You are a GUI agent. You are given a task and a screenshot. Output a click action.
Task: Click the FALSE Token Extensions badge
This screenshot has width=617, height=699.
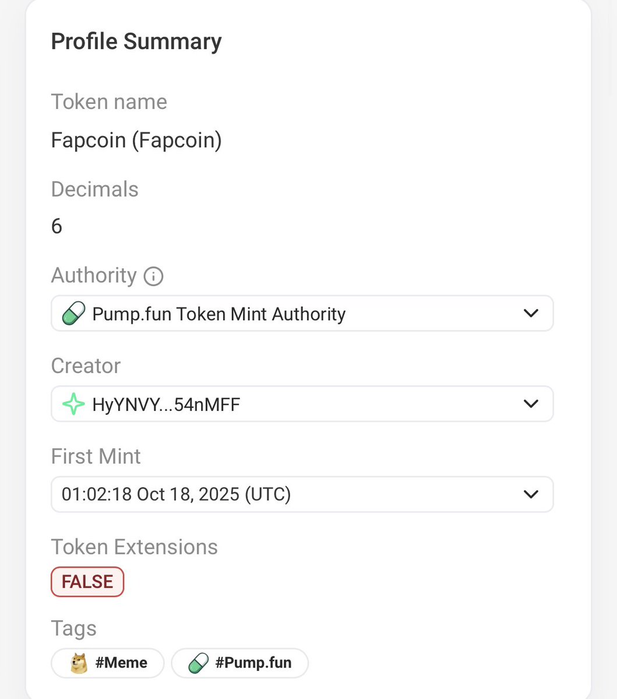click(87, 582)
